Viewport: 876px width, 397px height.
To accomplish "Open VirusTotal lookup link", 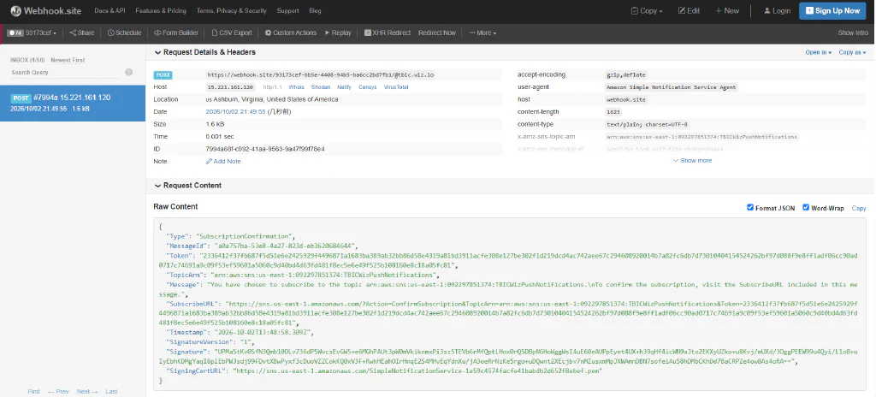I will [396, 87].
